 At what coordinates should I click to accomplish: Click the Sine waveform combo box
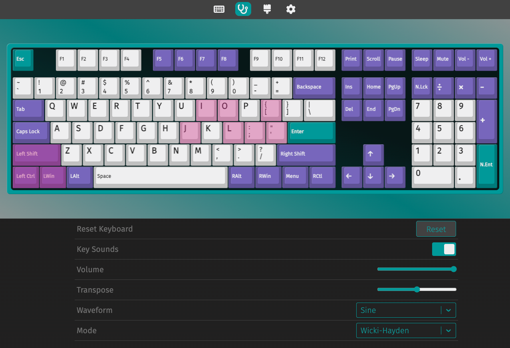coord(398,310)
